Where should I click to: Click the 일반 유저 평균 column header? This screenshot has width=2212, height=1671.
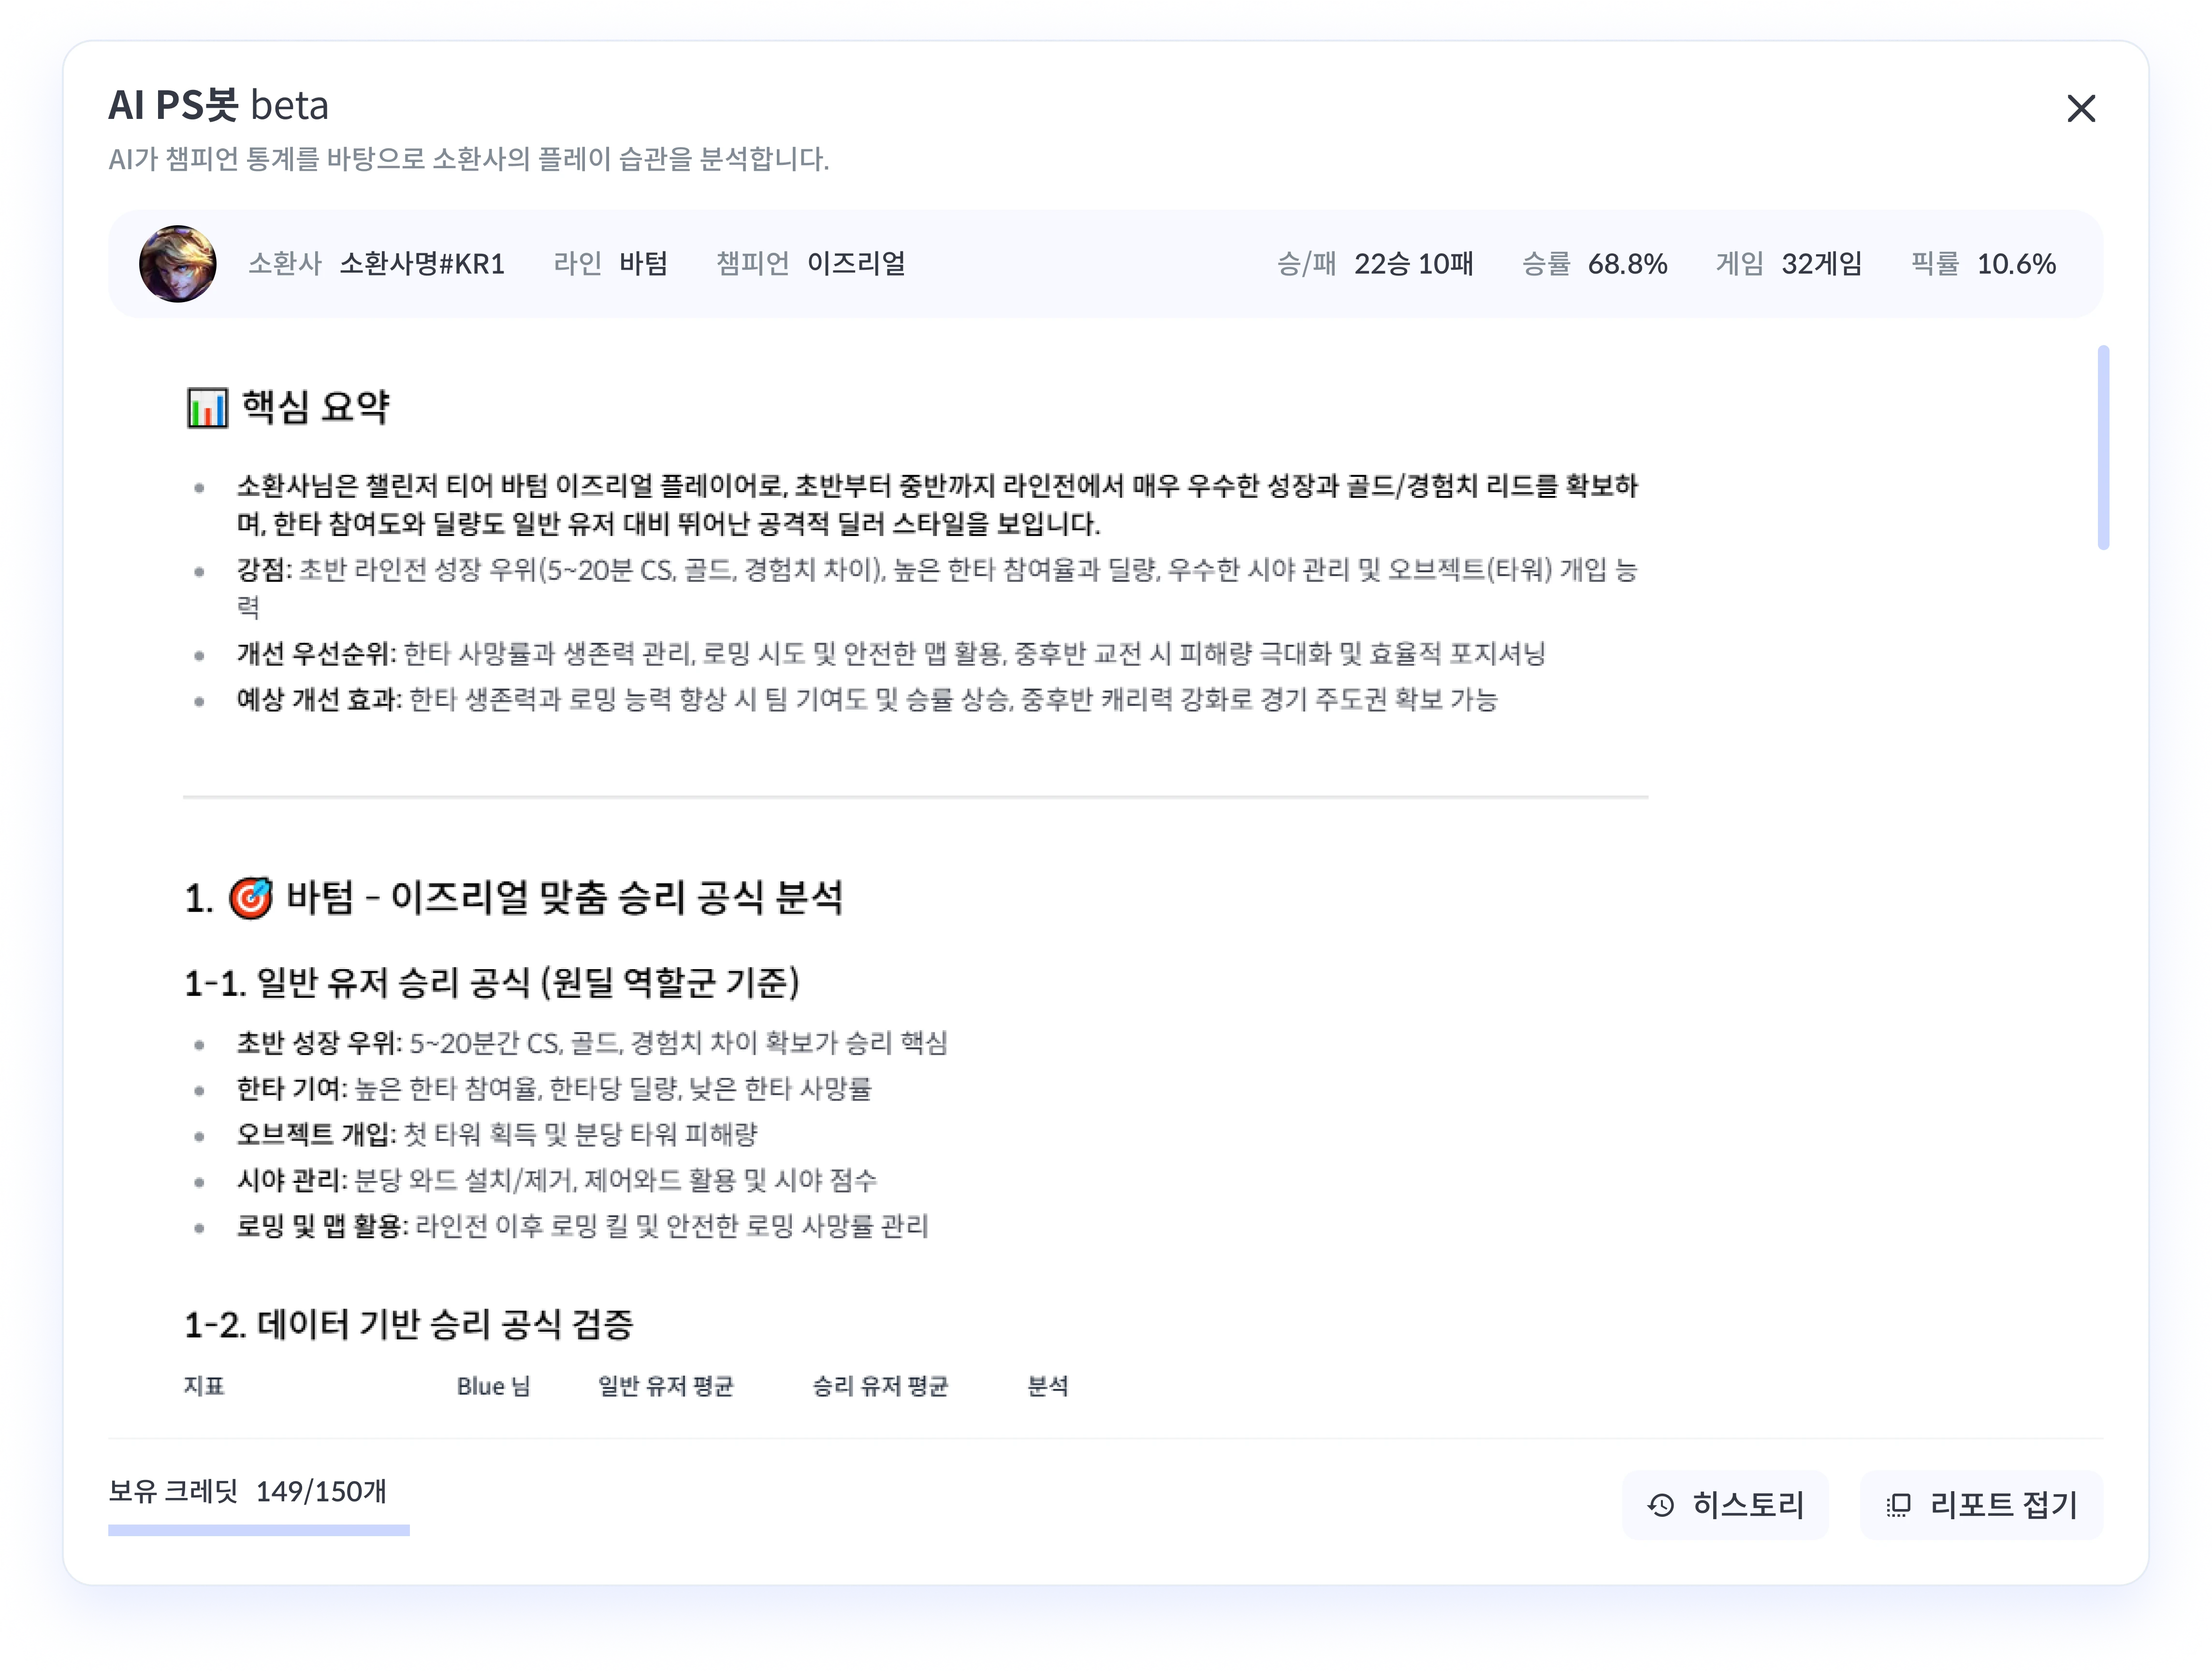click(666, 1386)
